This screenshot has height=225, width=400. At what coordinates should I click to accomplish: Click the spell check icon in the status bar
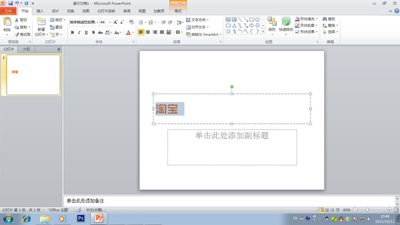79,210
